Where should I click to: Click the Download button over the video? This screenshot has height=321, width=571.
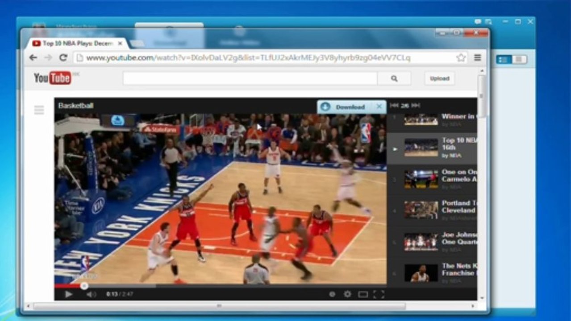[x=351, y=107]
